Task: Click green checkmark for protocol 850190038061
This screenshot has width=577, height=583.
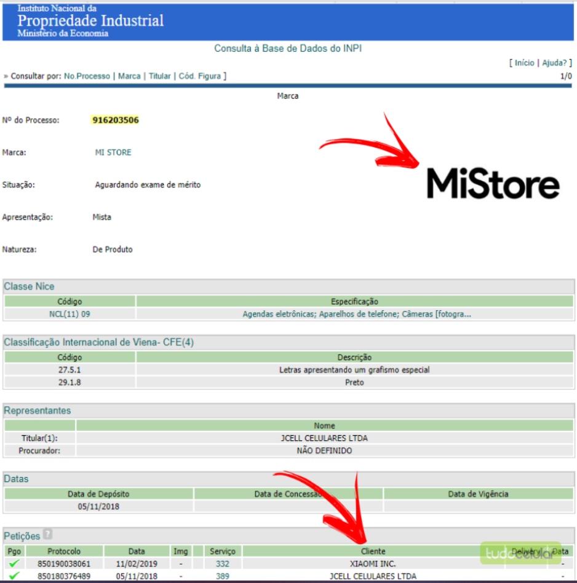Action: [14, 564]
